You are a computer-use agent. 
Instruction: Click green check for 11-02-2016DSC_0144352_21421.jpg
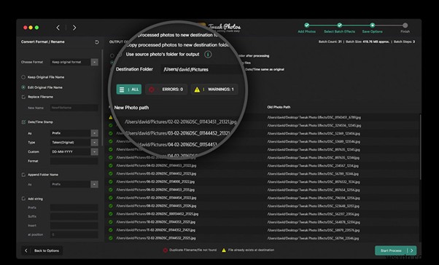click(x=111, y=230)
